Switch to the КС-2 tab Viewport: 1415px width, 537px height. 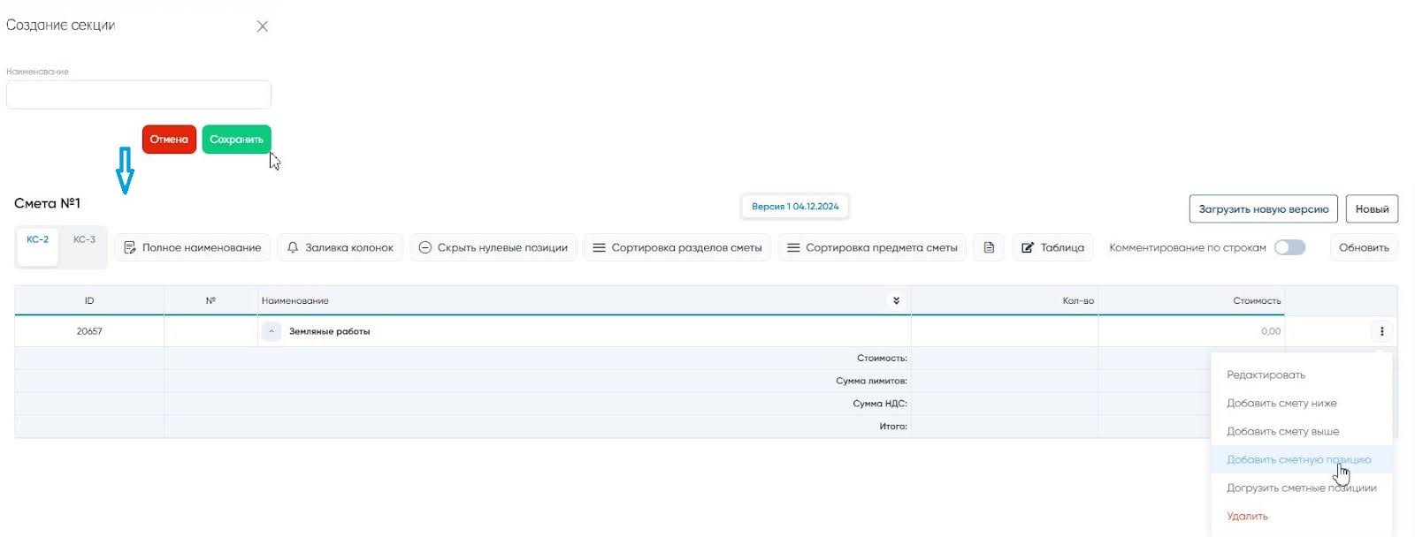(x=38, y=240)
